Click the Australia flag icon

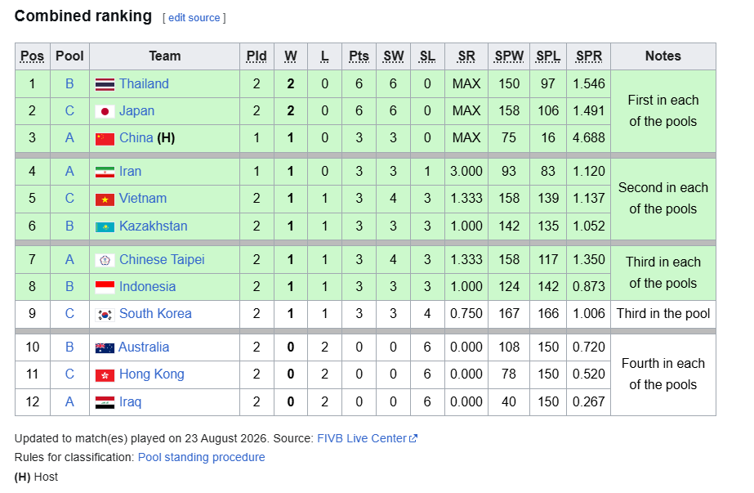tap(105, 347)
